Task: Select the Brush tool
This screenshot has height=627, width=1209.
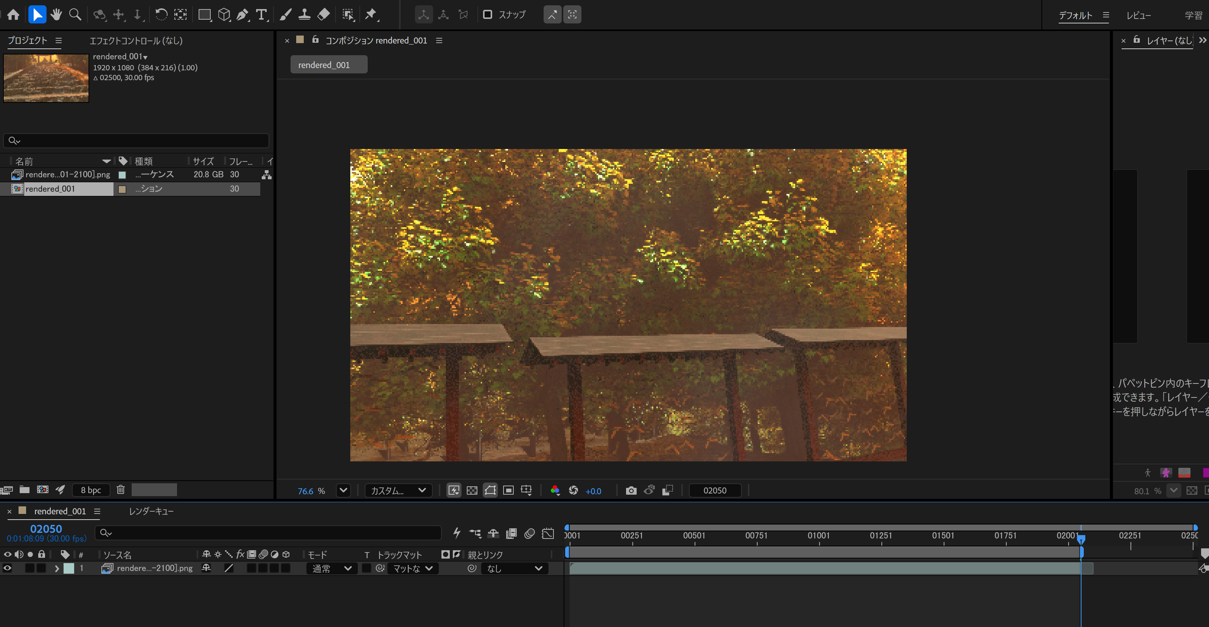Action: [x=285, y=14]
